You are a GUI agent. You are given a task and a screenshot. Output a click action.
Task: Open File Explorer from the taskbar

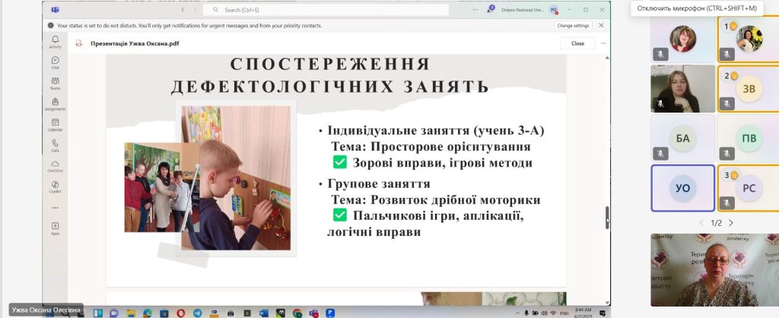click(131, 313)
